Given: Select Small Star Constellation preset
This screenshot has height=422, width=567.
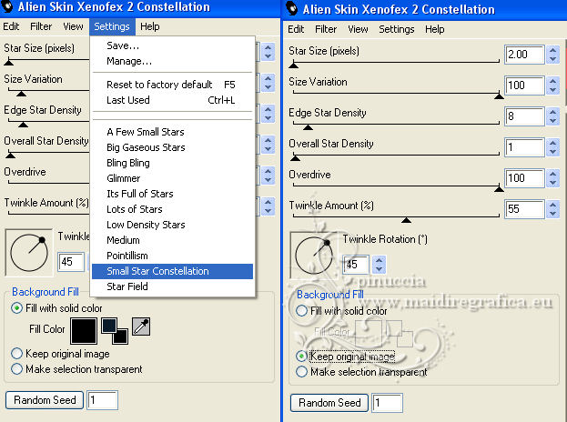Looking at the screenshot, I should point(173,271).
